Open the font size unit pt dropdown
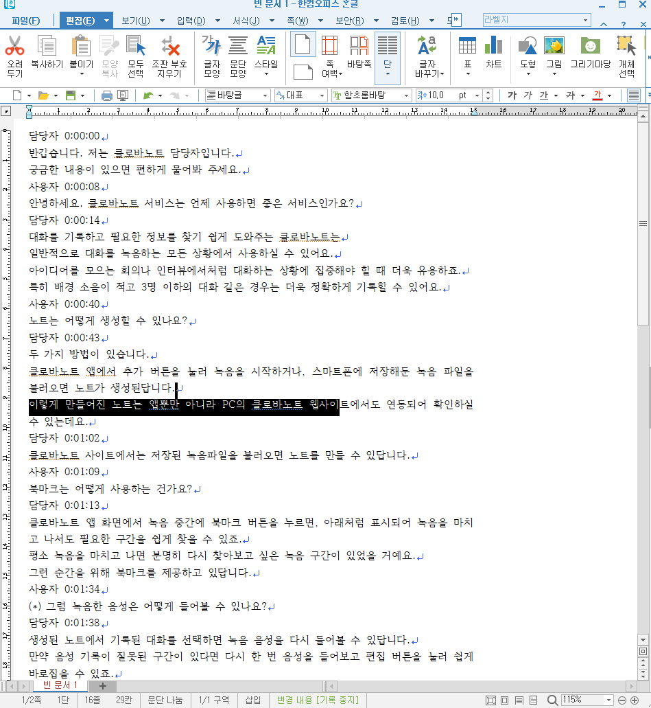Image resolution: width=651 pixels, height=708 pixels. coord(477,95)
